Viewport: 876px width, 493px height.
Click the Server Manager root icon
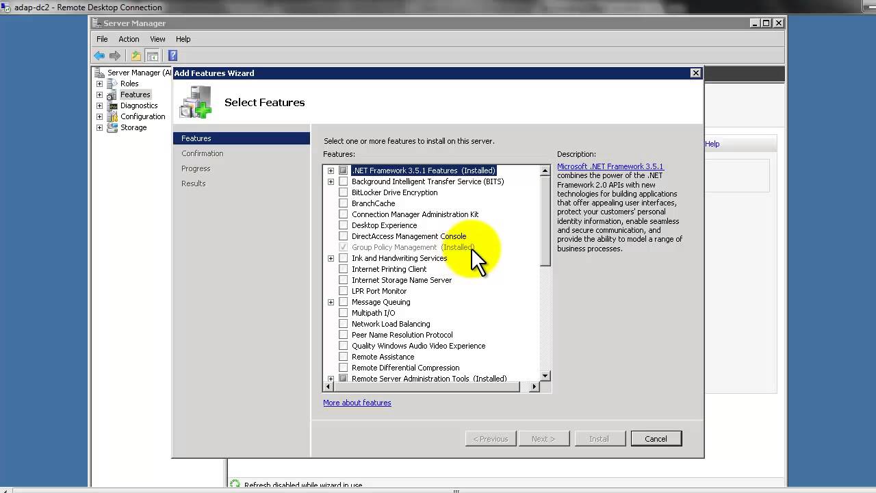coord(100,73)
